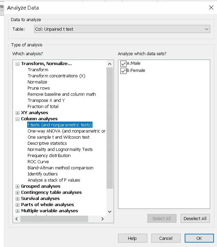The height and width of the screenshot is (247, 217).
Task: Click the Select All button
Action: point(162,218)
